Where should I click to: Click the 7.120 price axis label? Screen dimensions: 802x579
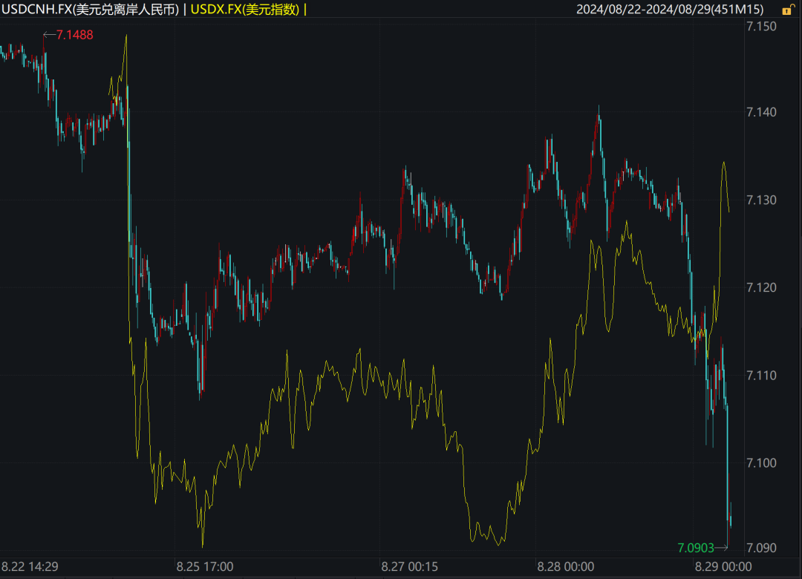coord(760,287)
